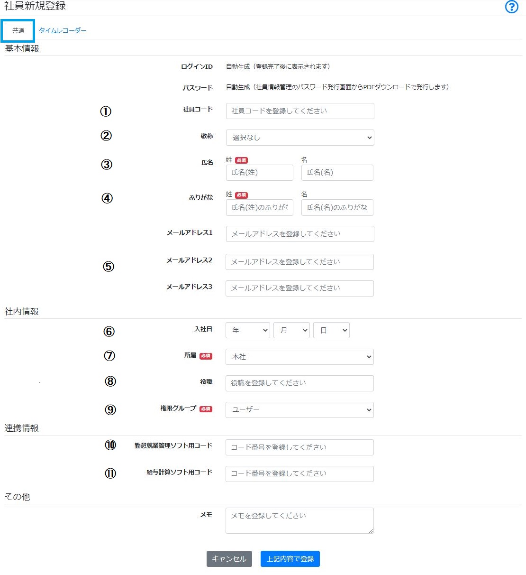Click the 基本情報 section heading

click(22, 49)
